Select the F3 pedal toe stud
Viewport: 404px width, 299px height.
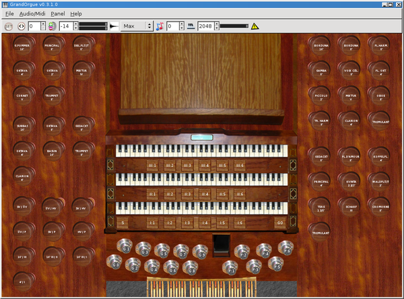tap(254, 267)
